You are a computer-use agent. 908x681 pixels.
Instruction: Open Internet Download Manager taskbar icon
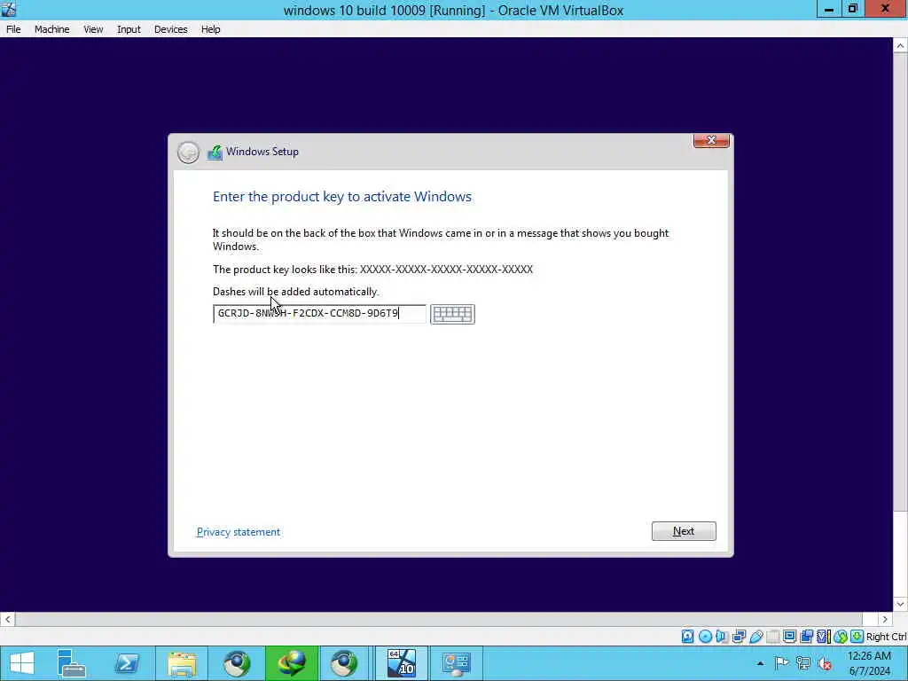pos(291,663)
